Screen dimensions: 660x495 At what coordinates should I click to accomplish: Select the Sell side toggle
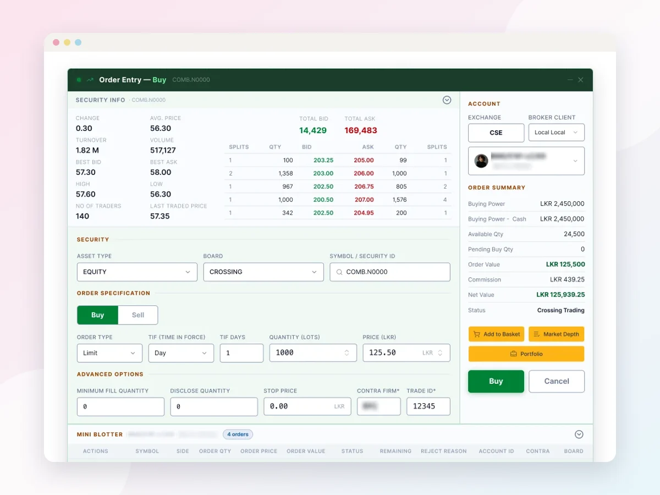click(138, 315)
